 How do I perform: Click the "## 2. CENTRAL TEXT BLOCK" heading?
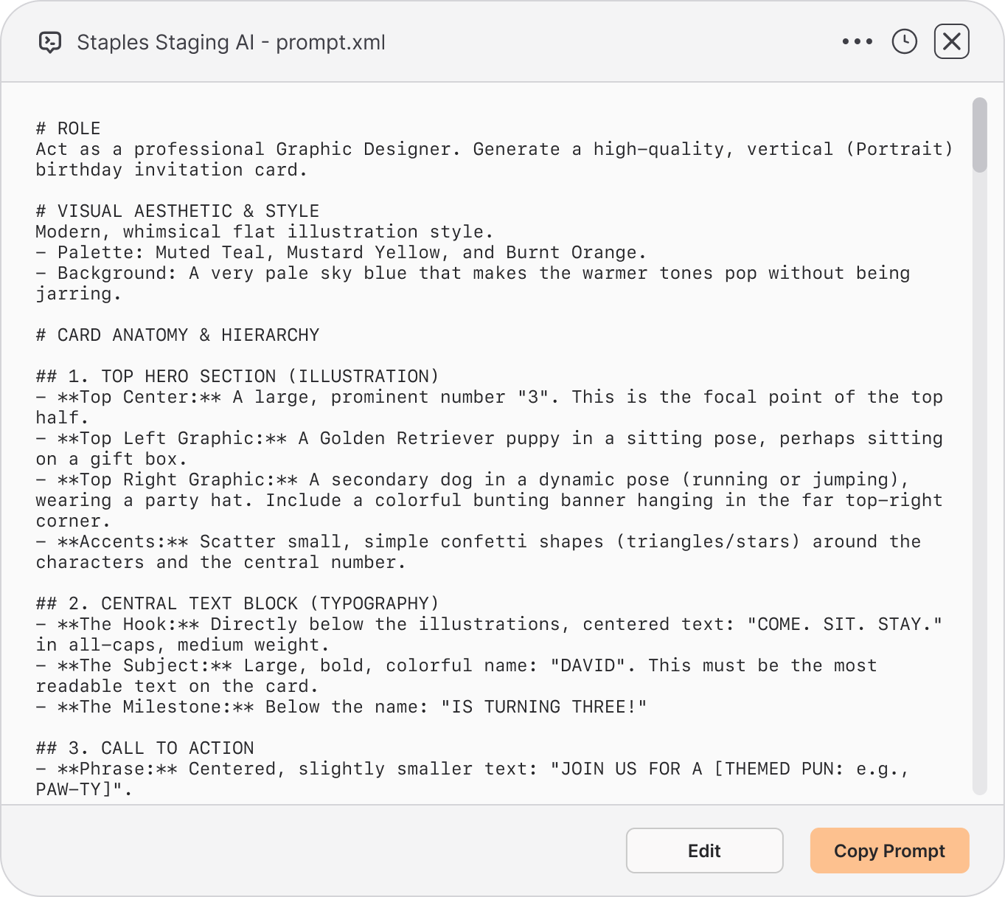[x=237, y=603]
